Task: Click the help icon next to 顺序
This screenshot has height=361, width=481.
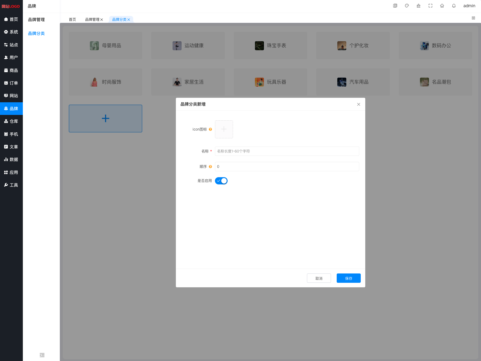Action: click(x=210, y=167)
